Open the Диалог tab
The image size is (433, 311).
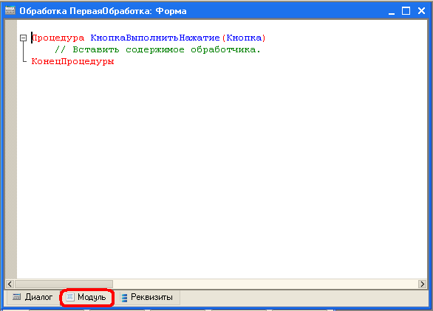pyautogui.click(x=33, y=297)
